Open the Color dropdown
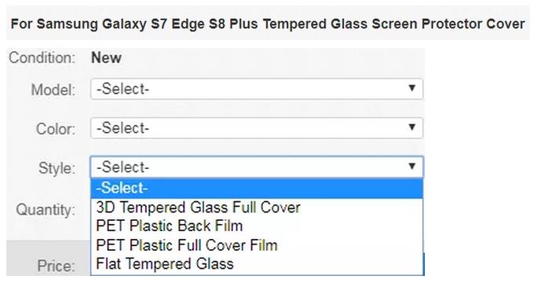The height and width of the screenshot is (283, 537). [x=257, y=128]
